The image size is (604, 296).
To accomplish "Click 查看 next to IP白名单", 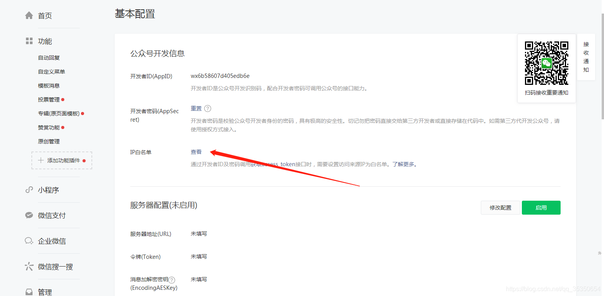I will pos(196,152).
